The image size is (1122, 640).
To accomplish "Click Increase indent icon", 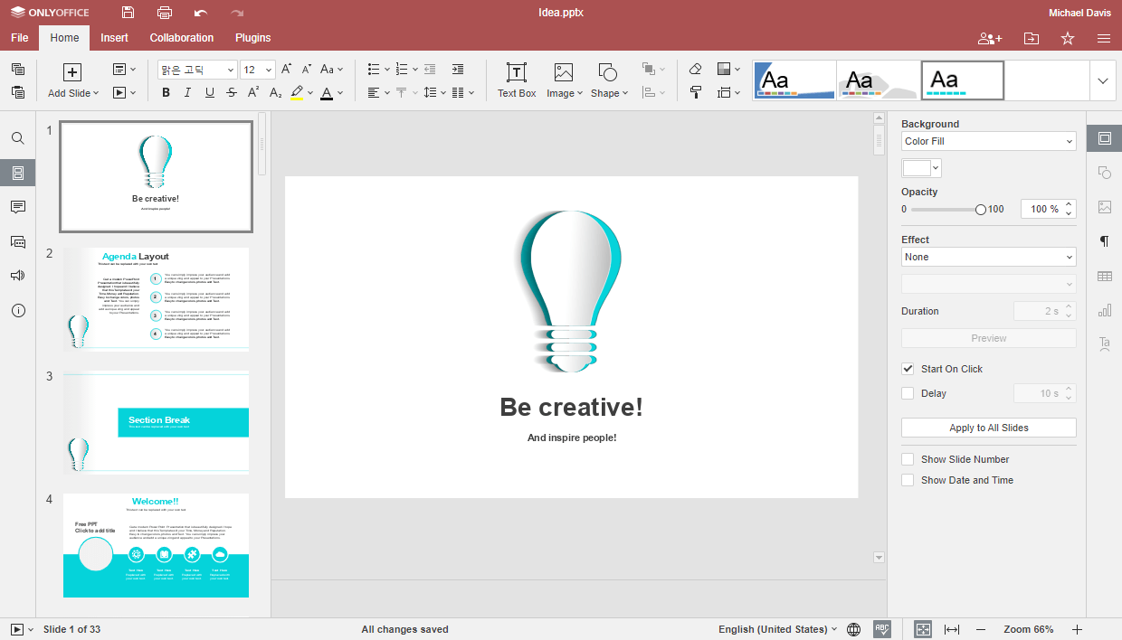I will [x=458, y=70].
